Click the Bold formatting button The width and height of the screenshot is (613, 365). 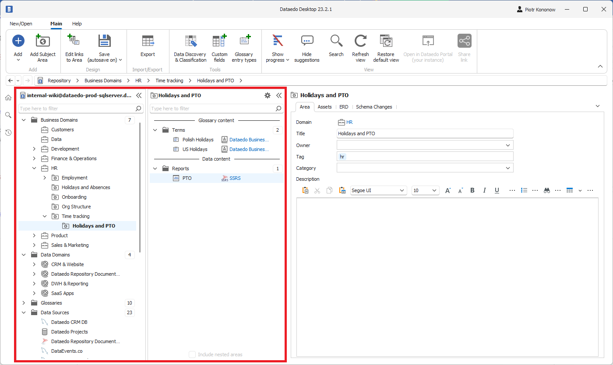[472, 190]
